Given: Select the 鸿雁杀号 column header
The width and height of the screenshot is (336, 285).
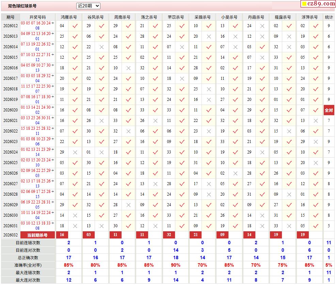Looking at the screenshot, I should 68,17.
